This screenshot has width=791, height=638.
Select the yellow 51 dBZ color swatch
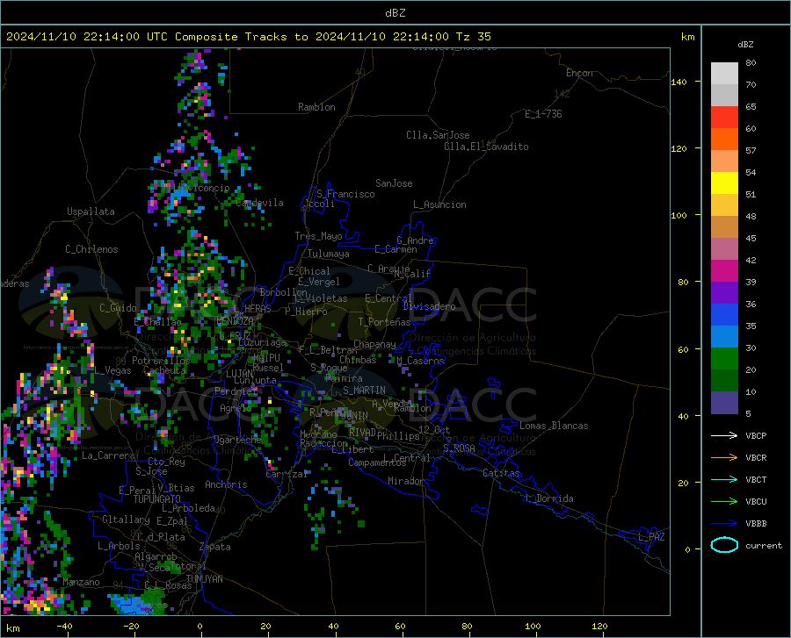(724, 183)
